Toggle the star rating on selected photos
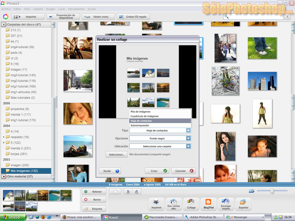Image resolution: width=295 pixels, height=221 pixels. click(115, 191)
